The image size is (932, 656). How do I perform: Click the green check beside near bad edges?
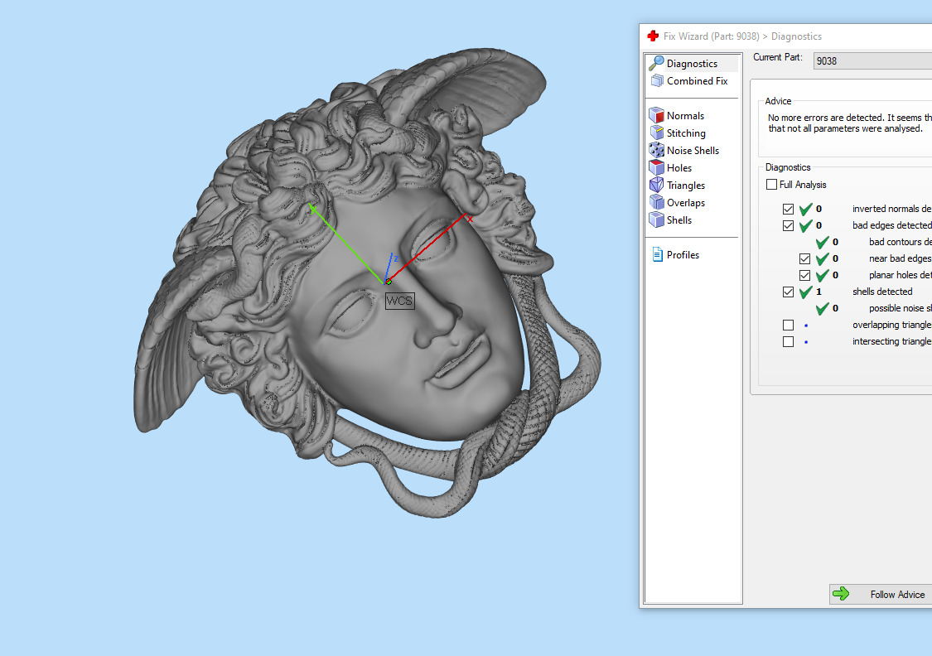[x=823, y=258]
